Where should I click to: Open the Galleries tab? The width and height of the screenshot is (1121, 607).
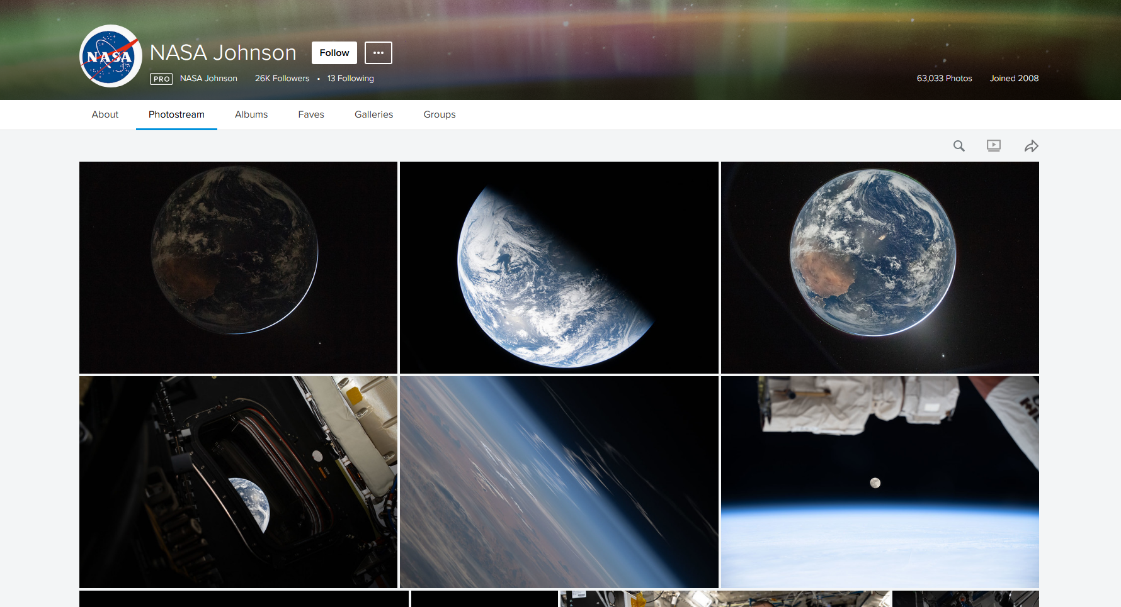[373, 114]
